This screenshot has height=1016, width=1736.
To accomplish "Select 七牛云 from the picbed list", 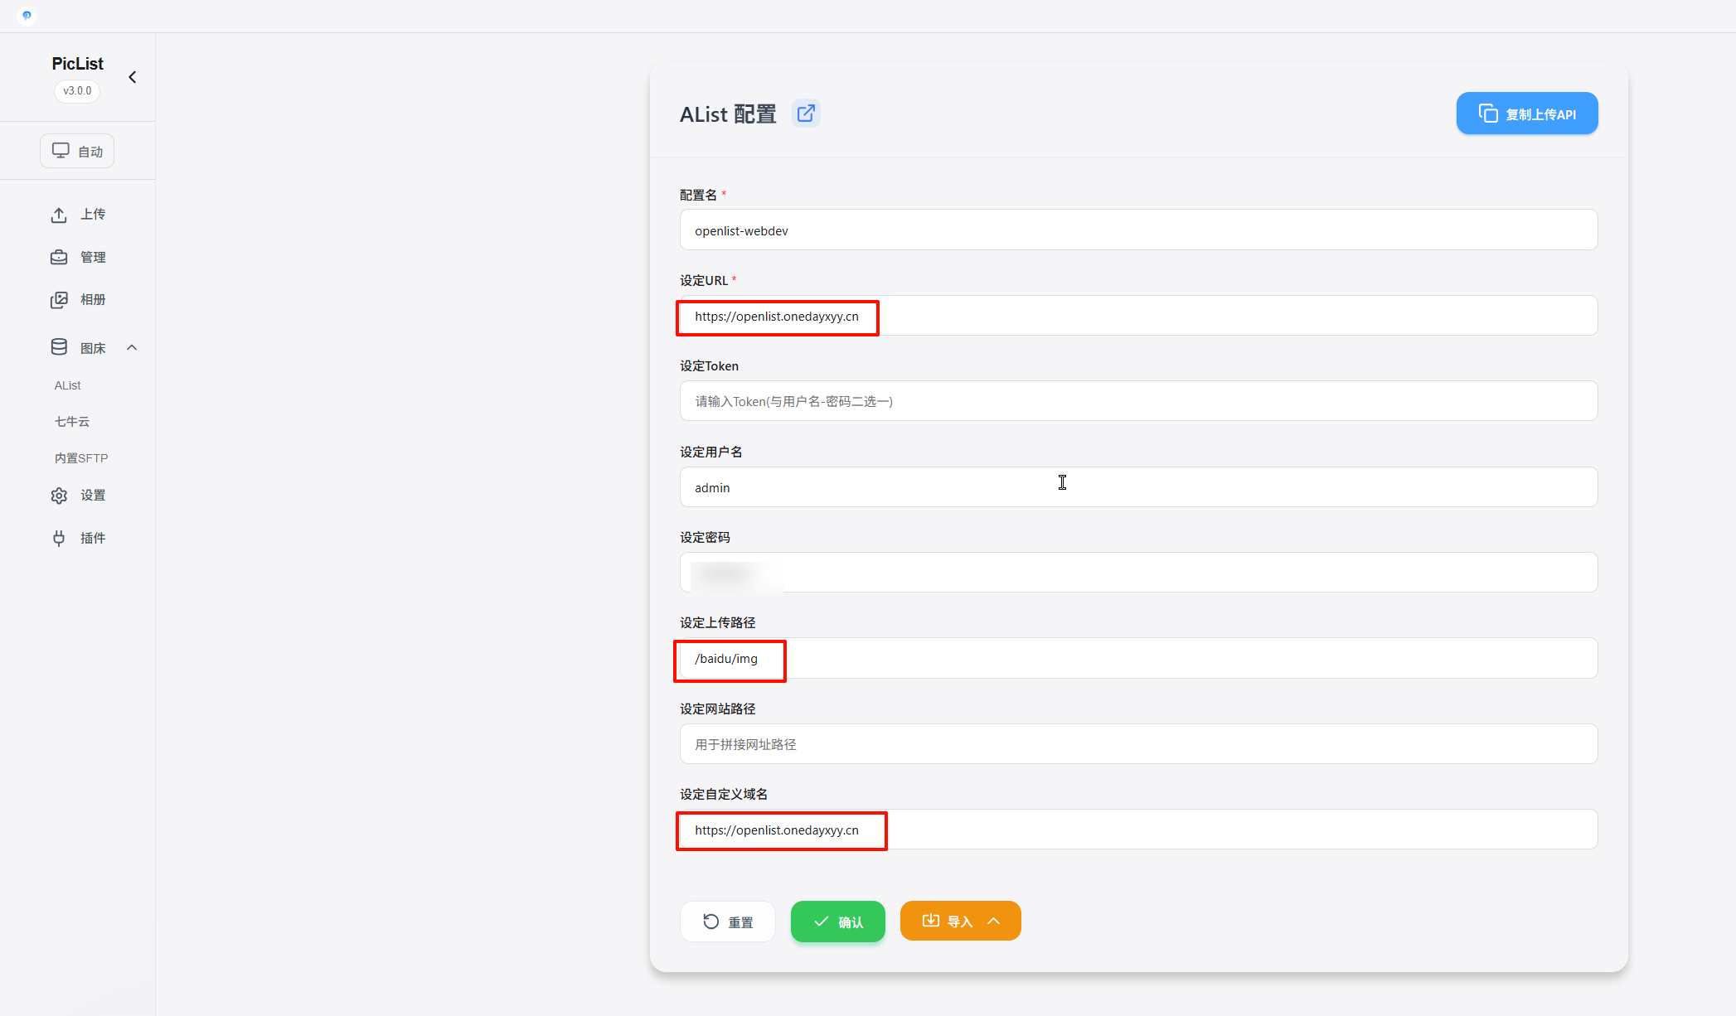I will (72, 422).
